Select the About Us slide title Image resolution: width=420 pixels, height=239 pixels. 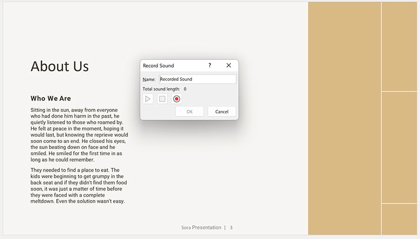[60, 66]
